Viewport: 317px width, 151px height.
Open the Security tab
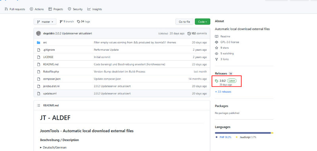pyautogui.click(x=75, y=9)
